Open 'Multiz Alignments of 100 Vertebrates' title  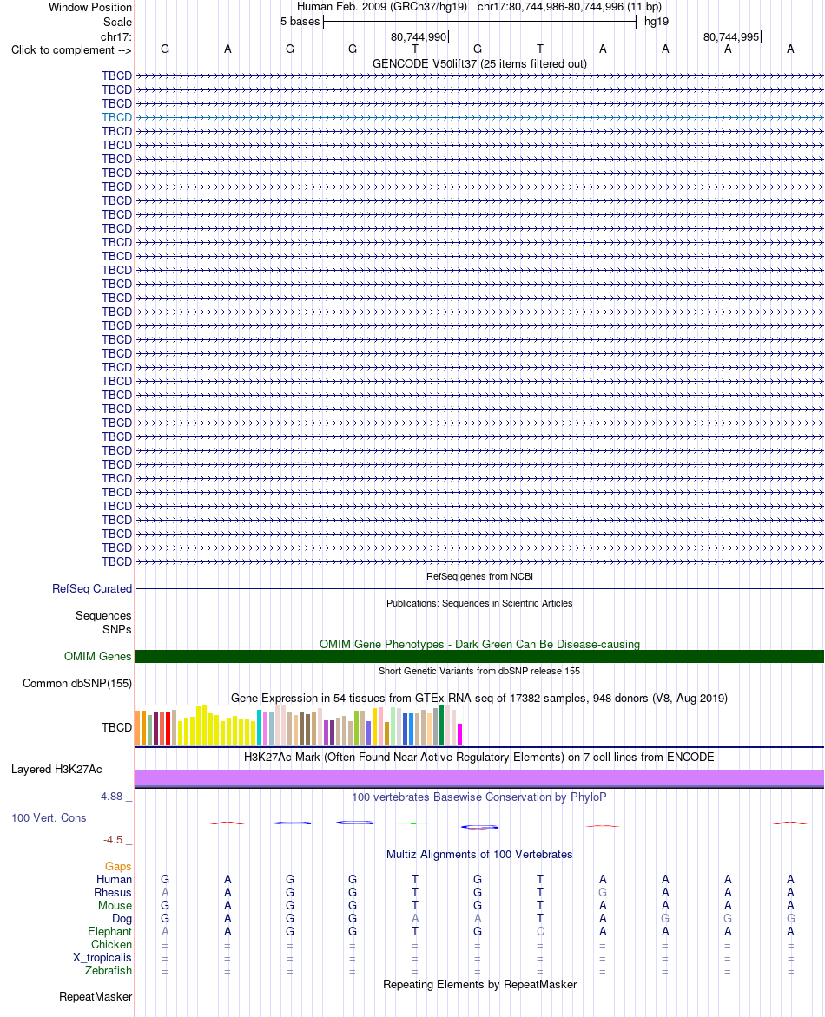tap(479, 854)
